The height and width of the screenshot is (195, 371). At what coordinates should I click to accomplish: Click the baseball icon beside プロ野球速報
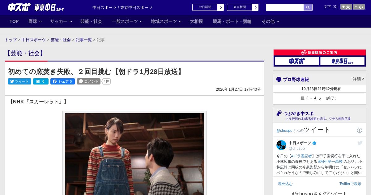(x=279, y=79)
